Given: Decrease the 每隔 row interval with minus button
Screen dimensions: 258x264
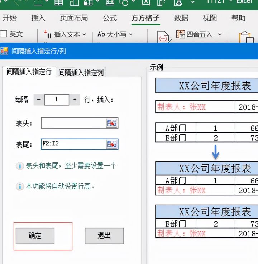Looking at the screenshot, I should tap(39, 100).
